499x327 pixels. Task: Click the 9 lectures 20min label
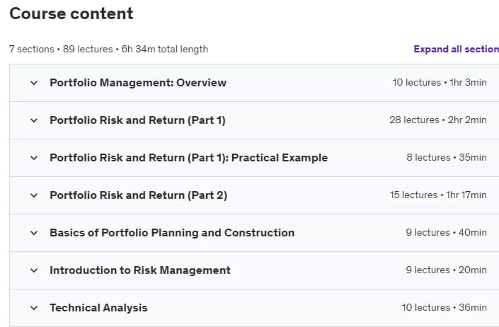coord(446,270)
